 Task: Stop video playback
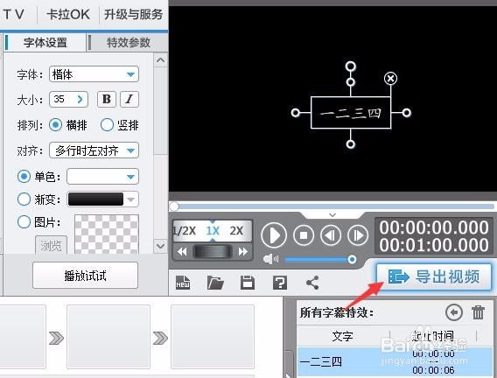[x=304, y=235]
